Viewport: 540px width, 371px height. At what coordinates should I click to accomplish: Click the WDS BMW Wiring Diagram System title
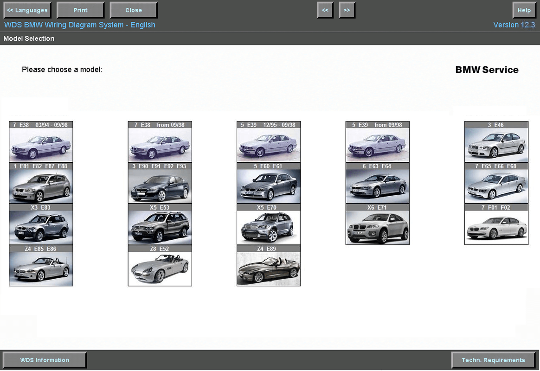click(x=79, y=25)
